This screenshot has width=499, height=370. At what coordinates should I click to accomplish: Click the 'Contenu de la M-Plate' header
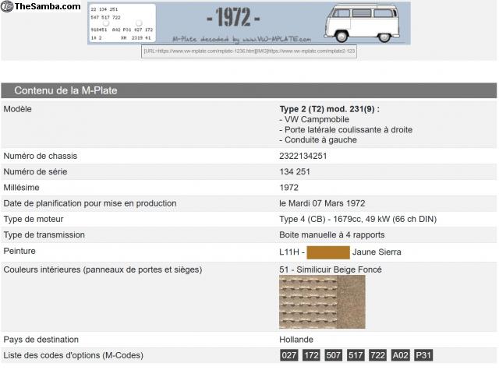tap(65, 90)
